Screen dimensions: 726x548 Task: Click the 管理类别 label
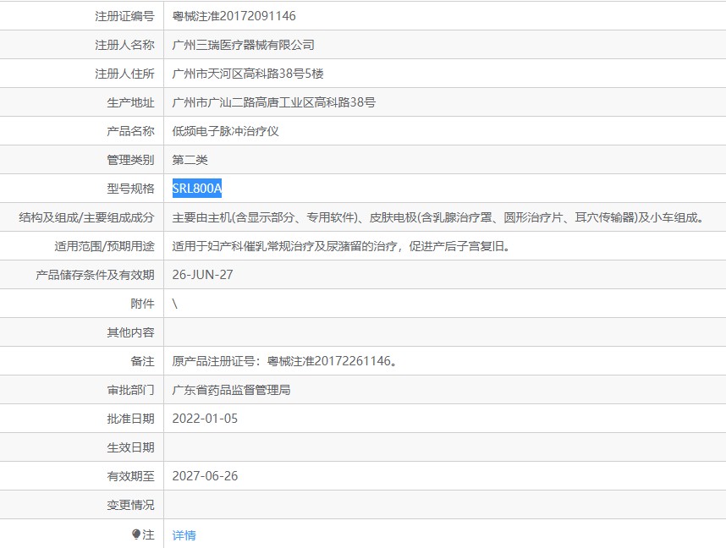coord(130,160)
